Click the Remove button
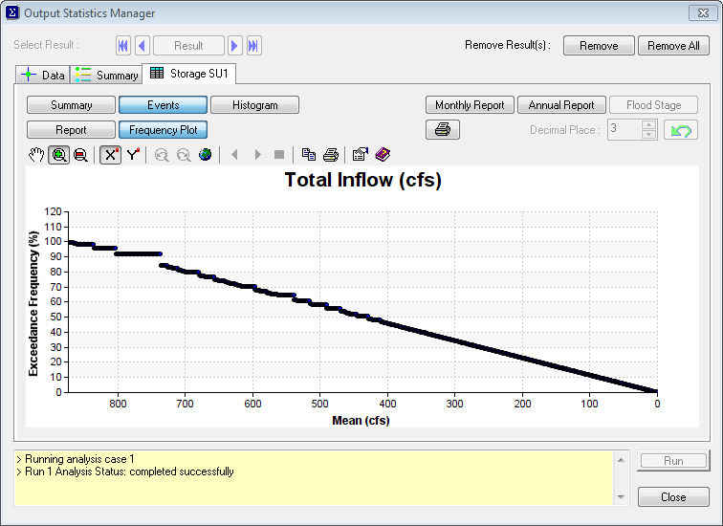The height and width of the screenshot is (526, 723). click(x=599, y=46)
